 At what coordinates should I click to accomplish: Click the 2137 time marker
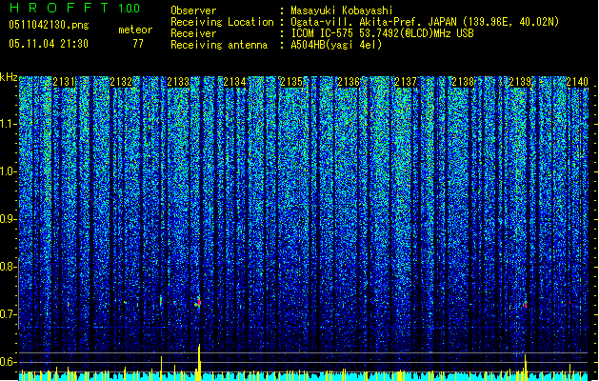[406, 82]
